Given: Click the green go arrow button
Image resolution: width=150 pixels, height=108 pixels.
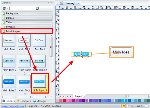Looking at the screenshot, I should (37, 8).
